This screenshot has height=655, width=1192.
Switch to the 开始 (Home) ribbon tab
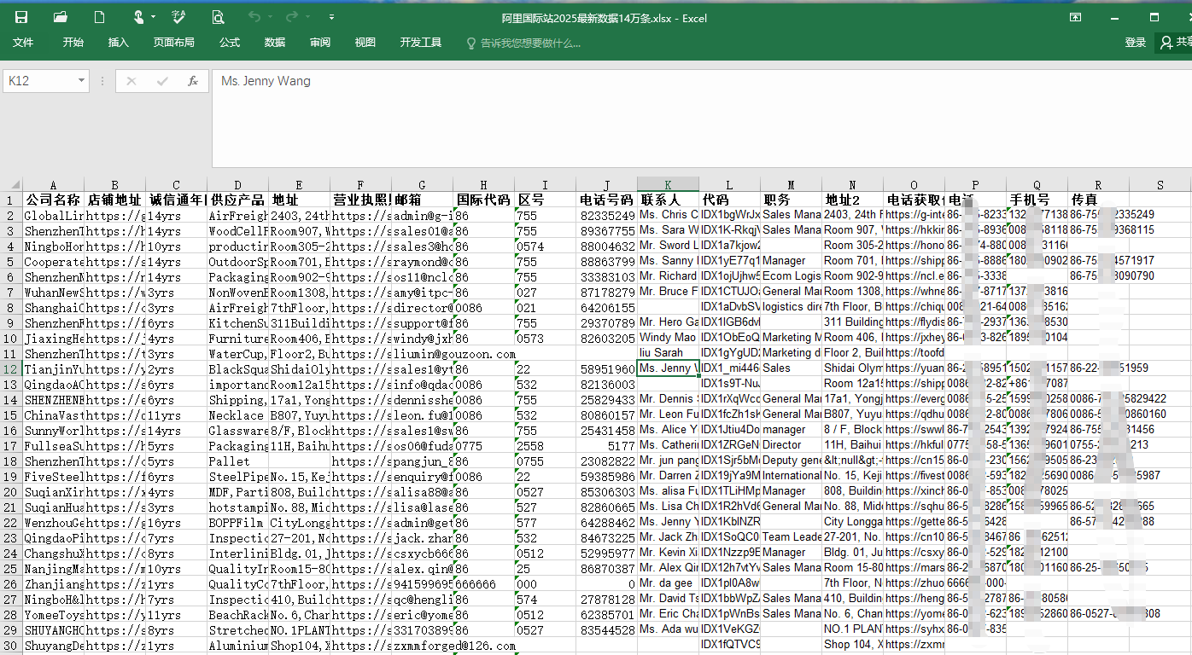click(x=73, y=43)
